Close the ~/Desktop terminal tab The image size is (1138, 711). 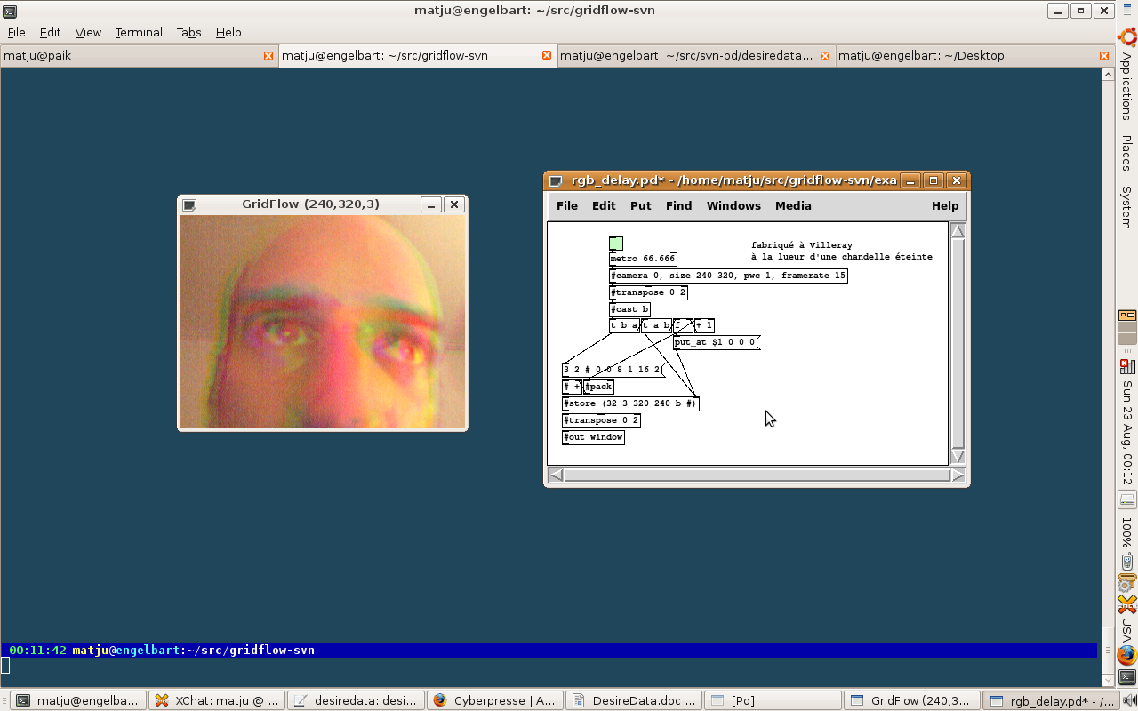(1104, 55)
